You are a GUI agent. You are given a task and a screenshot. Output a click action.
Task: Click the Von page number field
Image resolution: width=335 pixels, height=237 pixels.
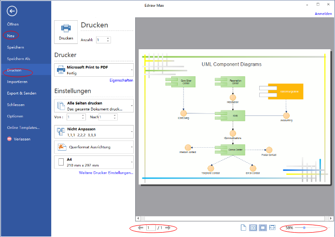(74, 117)
